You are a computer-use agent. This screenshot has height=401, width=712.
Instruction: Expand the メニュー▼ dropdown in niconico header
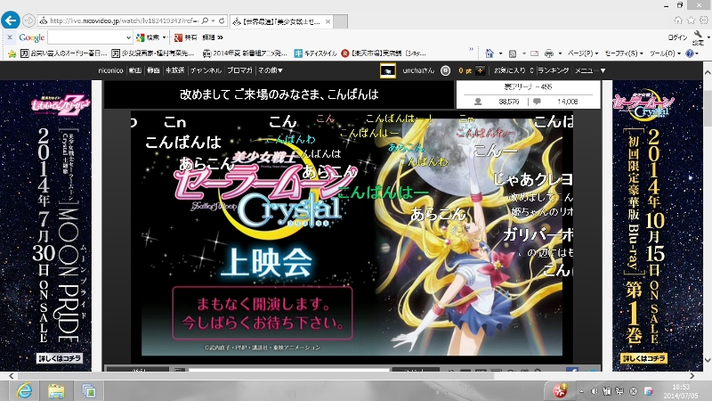(x=590, y=70)
